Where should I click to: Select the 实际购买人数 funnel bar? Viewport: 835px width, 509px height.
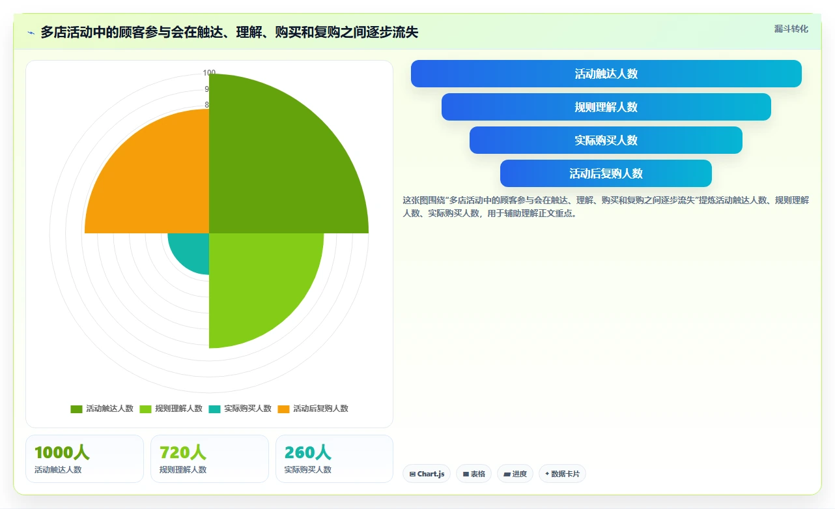pyautogui.click(x=606, y=140)
